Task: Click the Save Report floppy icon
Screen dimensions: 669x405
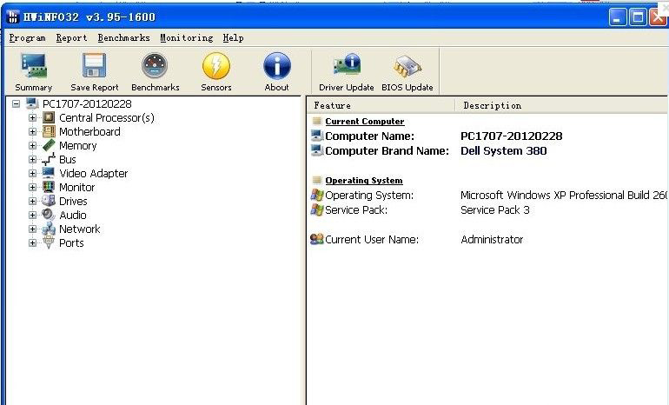Action: point(95,66)
